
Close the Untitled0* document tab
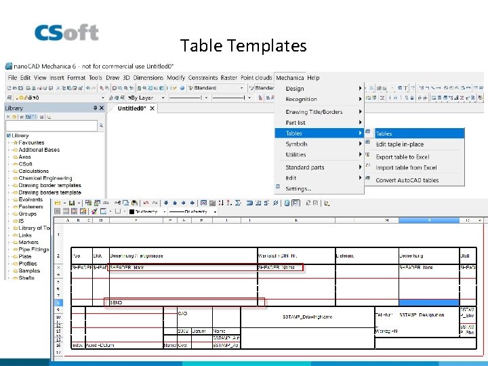tap(152, 108)
